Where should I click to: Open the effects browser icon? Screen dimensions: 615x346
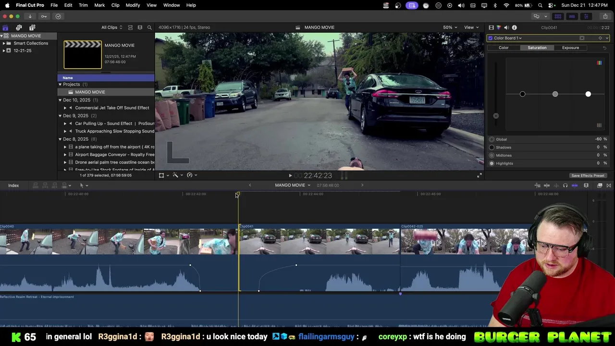click(600, 185)
